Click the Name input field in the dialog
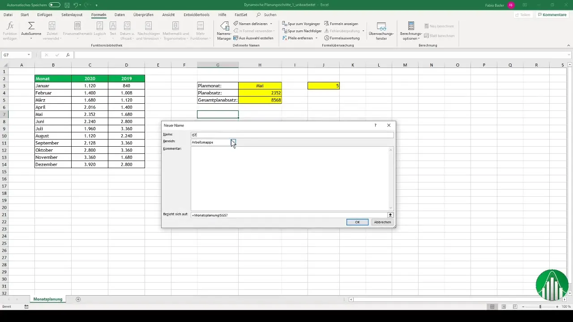573x322 pixels. click(292, 135)
